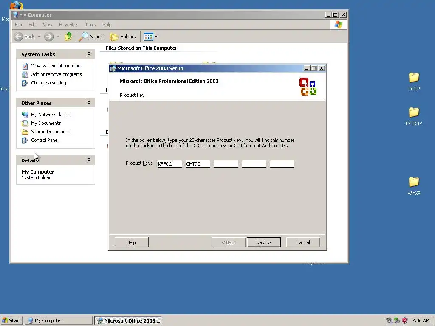
Task: Click the fourth Product Key box
Action: pyautogui.click(x=254, y=164)
